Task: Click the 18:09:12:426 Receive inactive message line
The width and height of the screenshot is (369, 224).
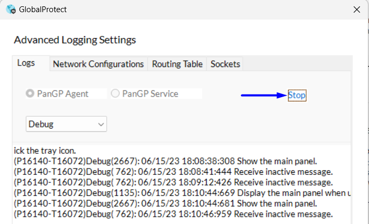Action: [x=173, y=182]
